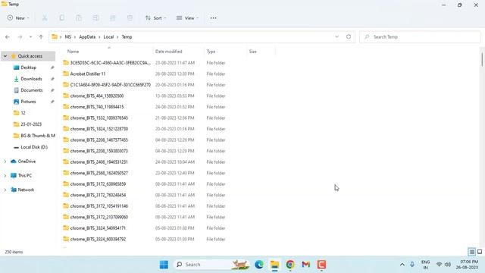Open recent locations chevron
Screen dimensions: 485x273
click(30, 37)
